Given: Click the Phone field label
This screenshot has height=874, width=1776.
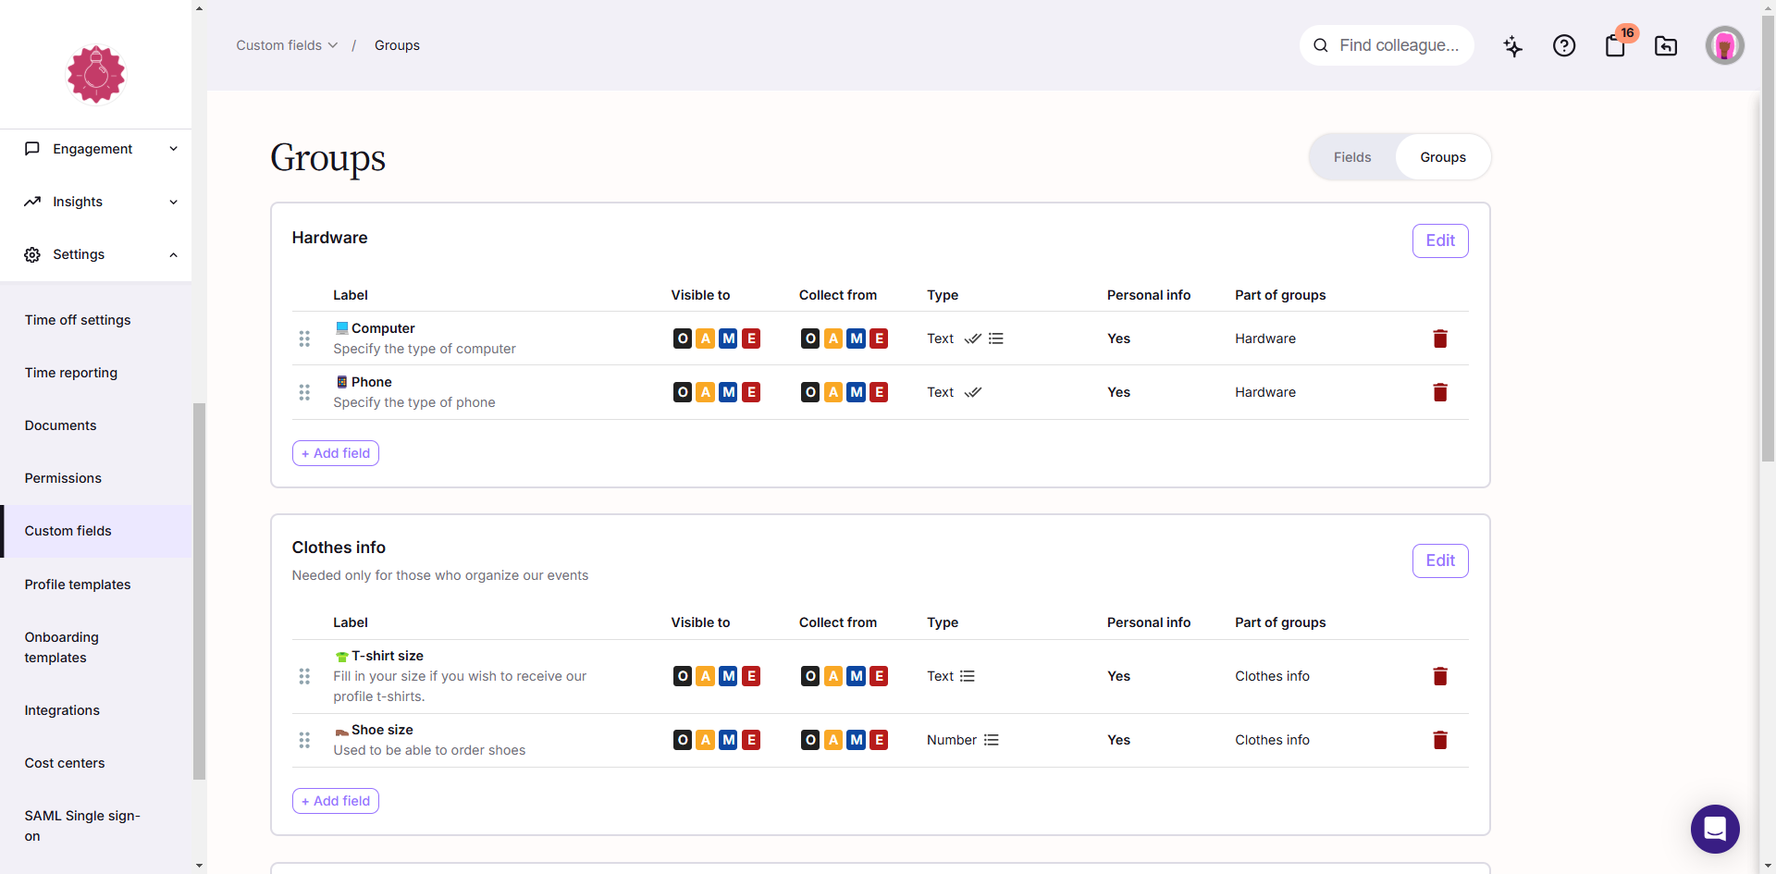Looking at the screenshot, I should point(372,382).
